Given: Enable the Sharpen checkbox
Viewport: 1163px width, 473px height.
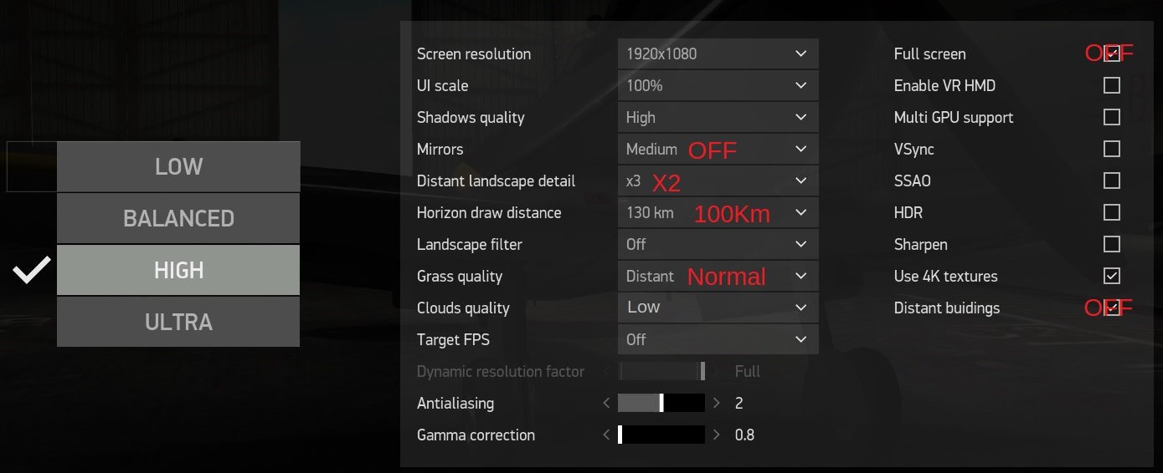Looking at the screenshot, I should point(1111,245).
